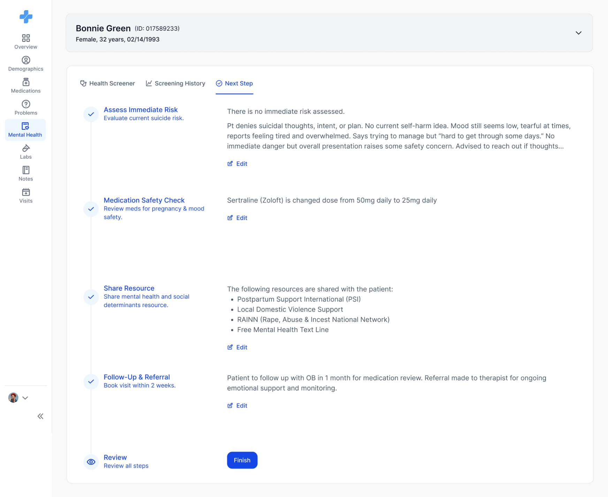Click patient ID 017589233 text

click(157, 29)
